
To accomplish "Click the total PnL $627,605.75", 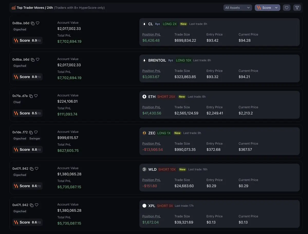I will pos(68,150).
